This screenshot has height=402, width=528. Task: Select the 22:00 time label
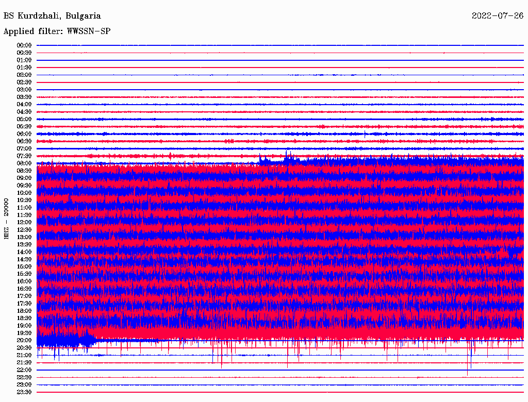click(24, 371)
